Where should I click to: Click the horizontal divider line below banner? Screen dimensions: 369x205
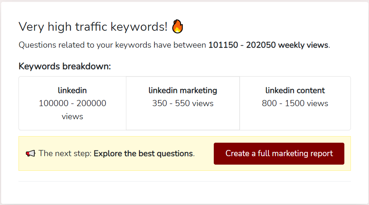tap(185, 181)
